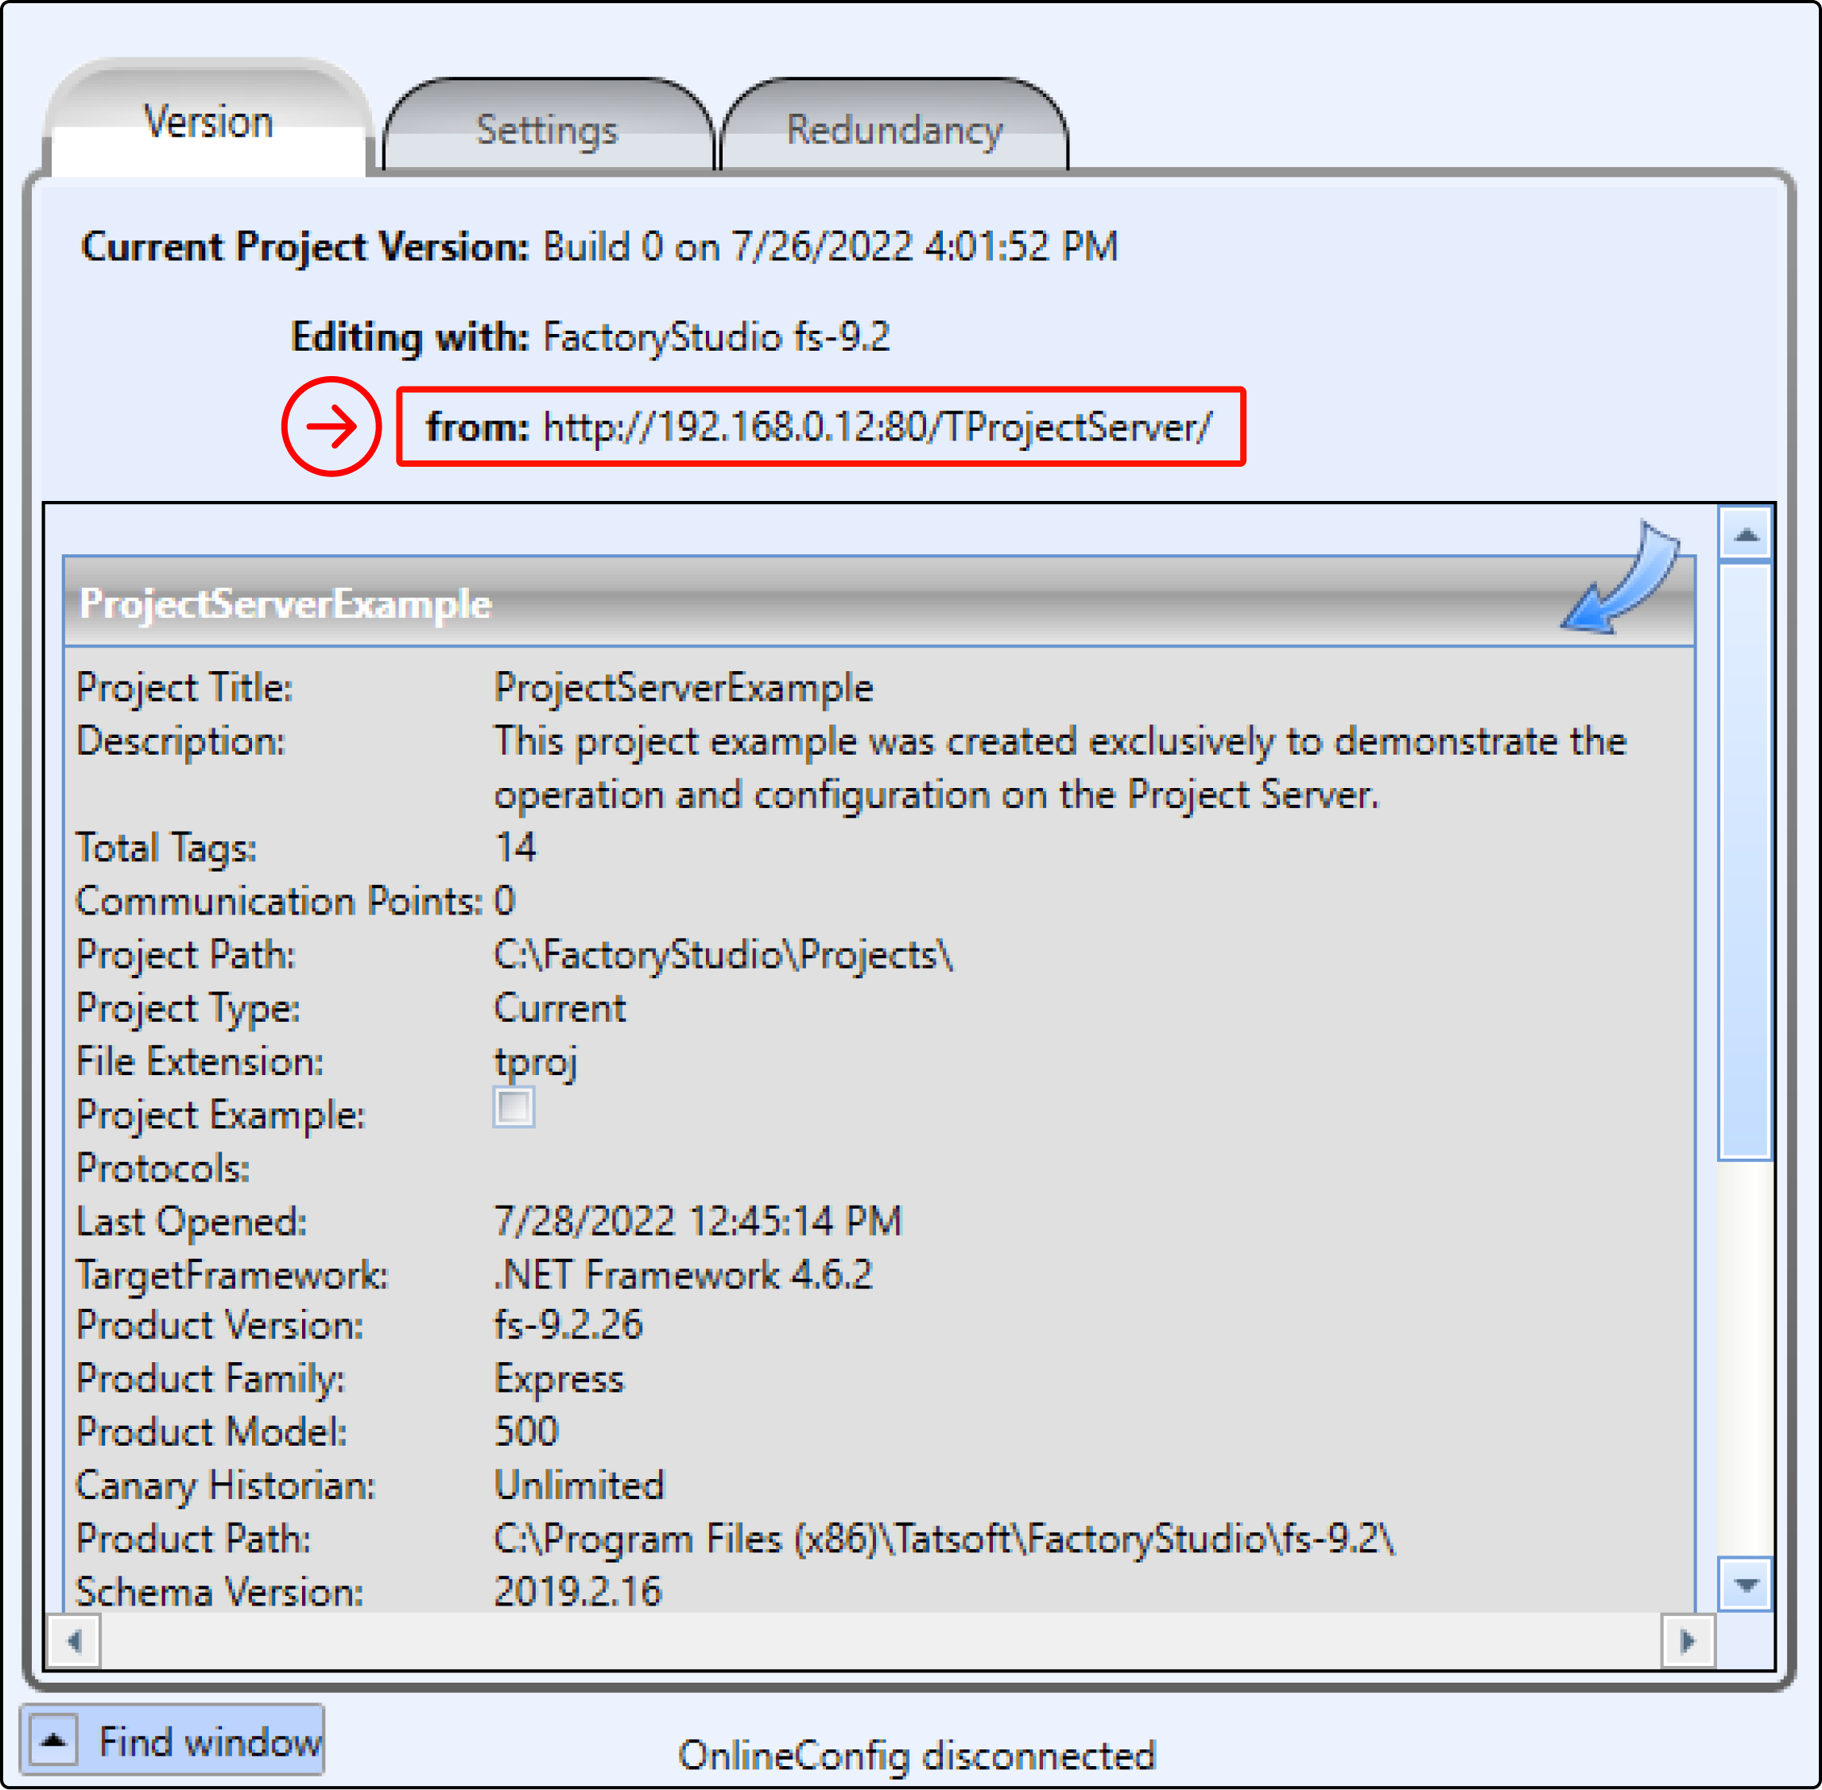Click the project description text

click(x=1060, y=768)
